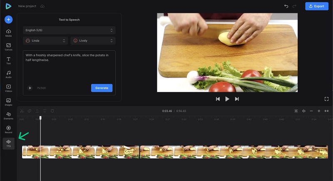Open the Text panel

tap(8, 61)
